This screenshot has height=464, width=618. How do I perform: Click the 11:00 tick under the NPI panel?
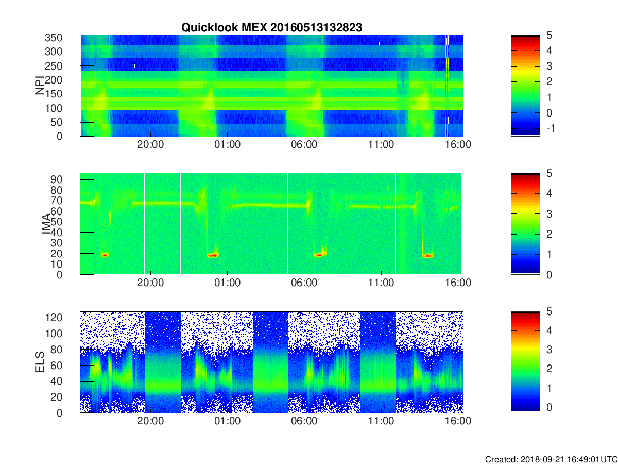(x=381, y=145)
